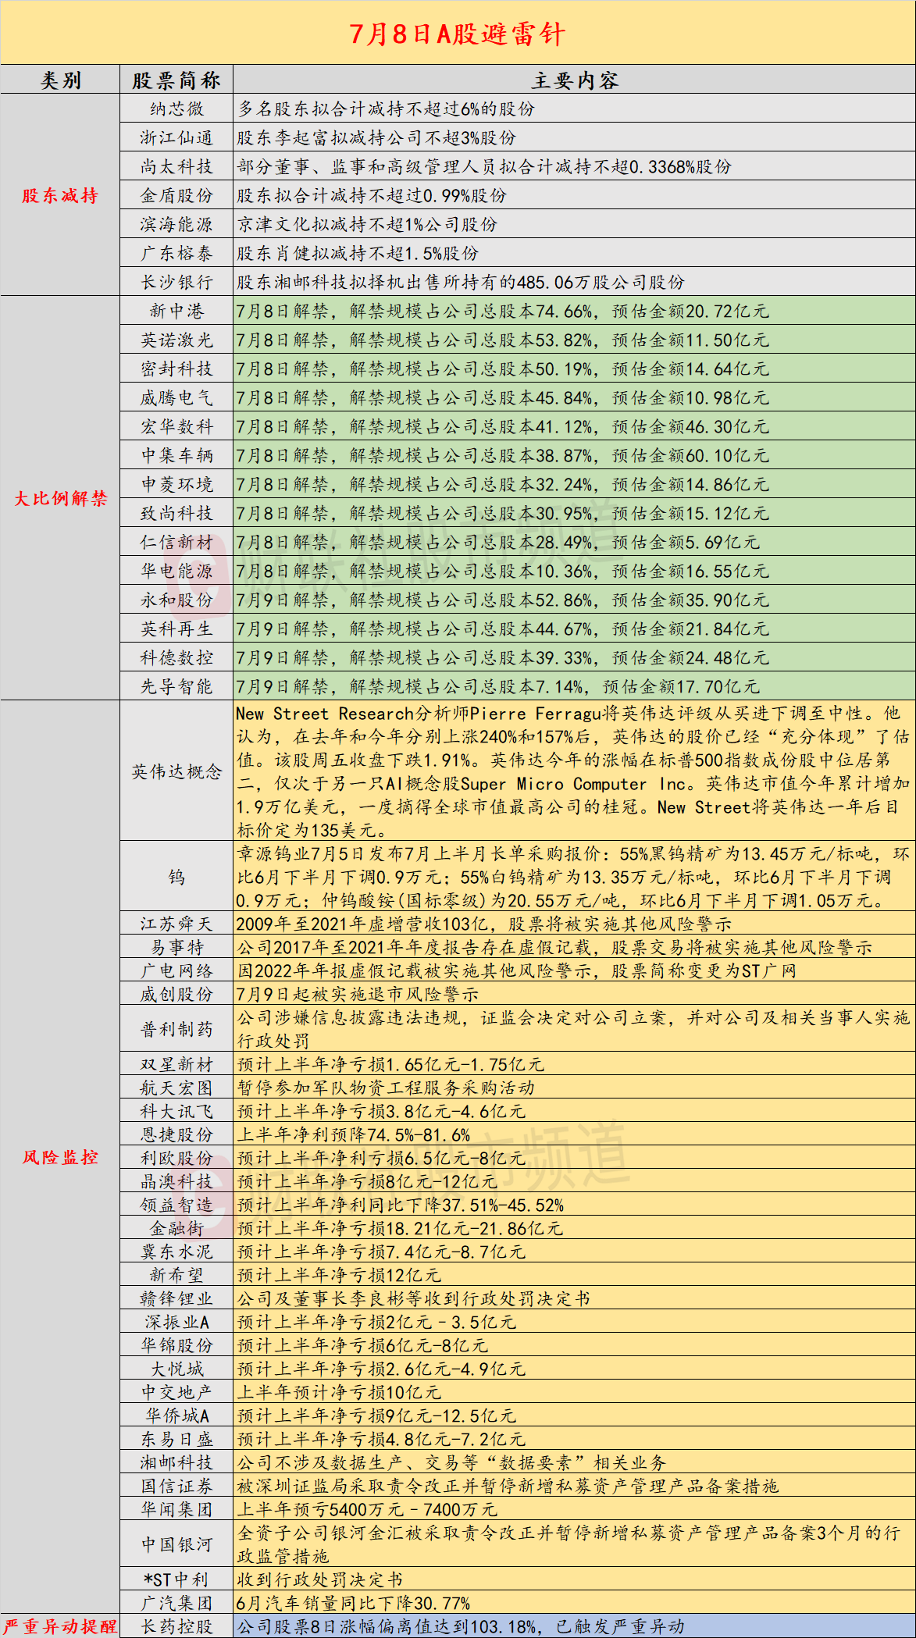Pick the 大悦城 name cell
916x1638 pixels.
point(176,1369)
